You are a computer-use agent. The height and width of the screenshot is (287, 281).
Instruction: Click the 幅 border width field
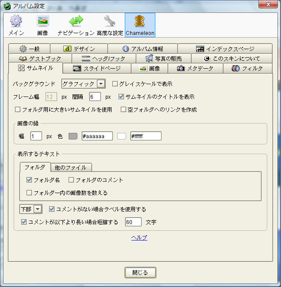point(36,136)
